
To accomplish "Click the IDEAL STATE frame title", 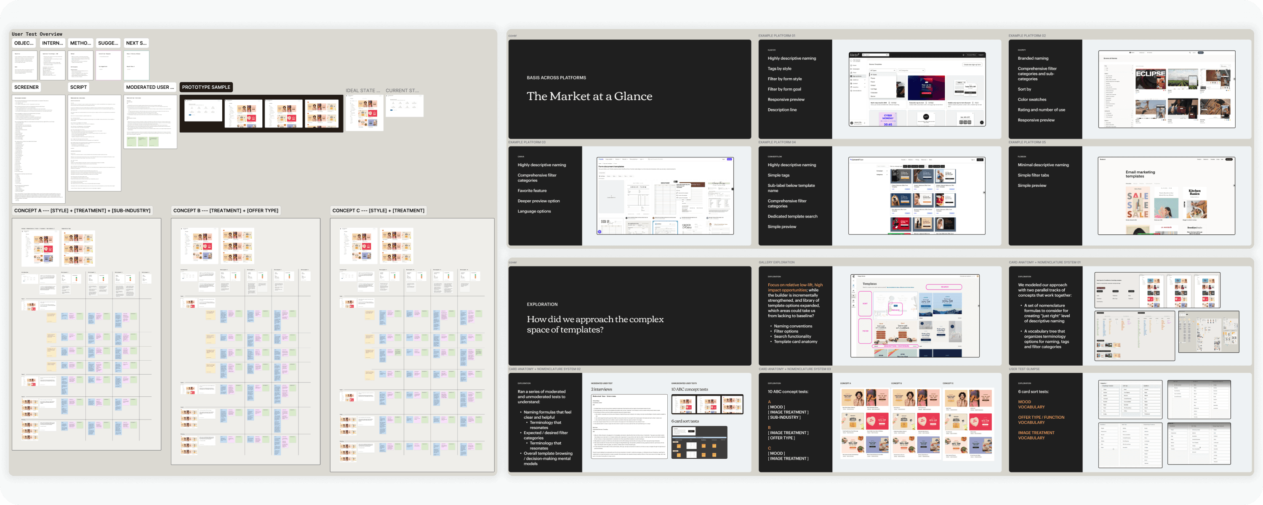I will (363, 91).
